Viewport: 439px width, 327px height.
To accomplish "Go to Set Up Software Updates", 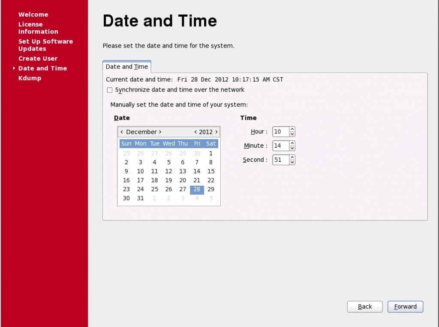I will click(45, 45).
